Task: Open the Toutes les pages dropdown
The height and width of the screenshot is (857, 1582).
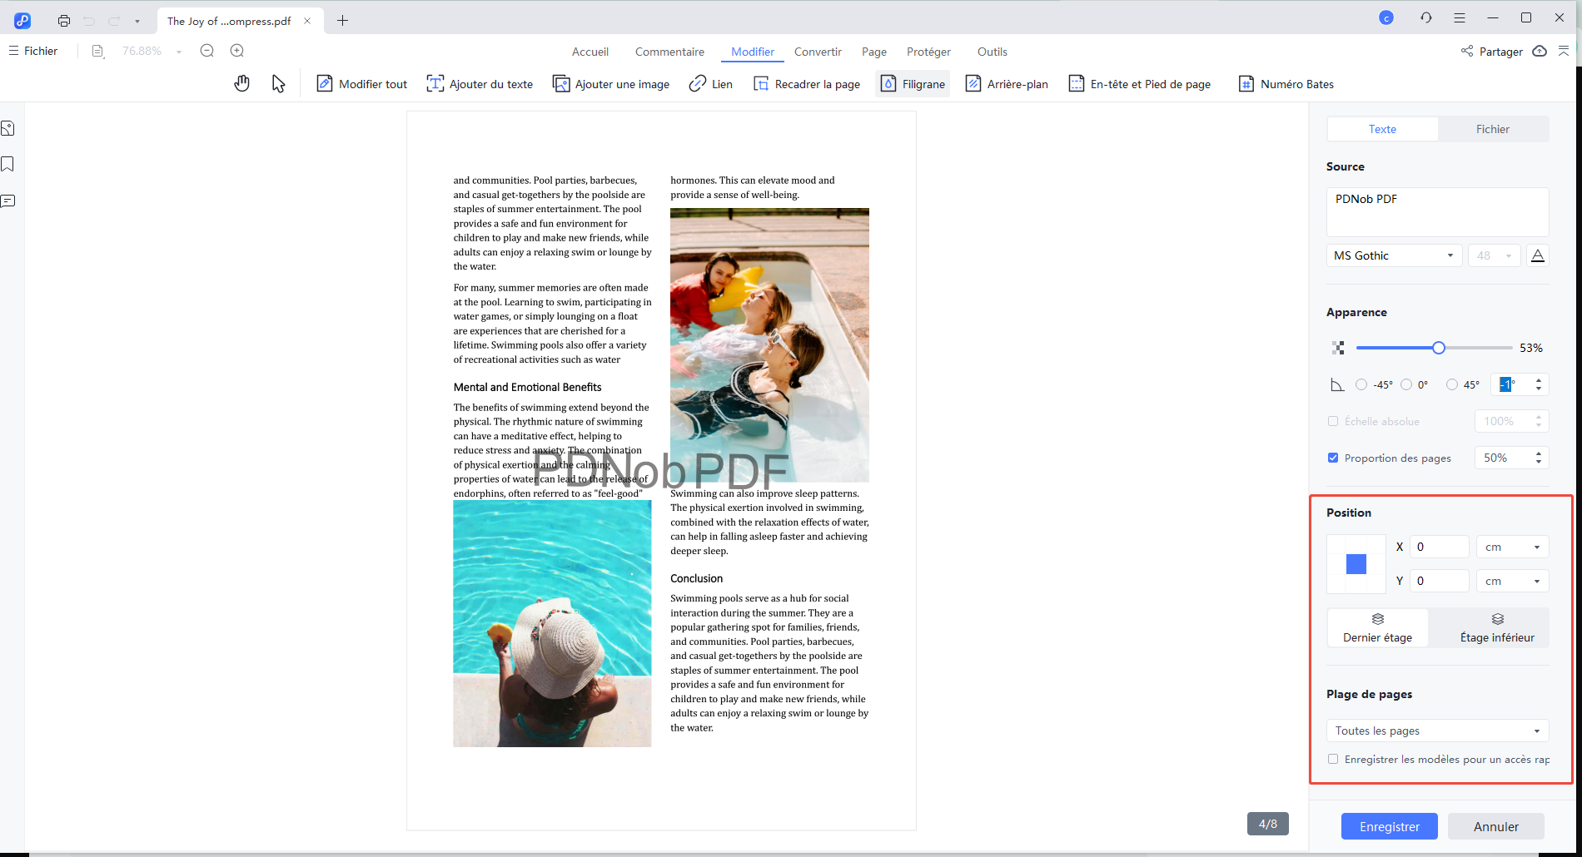Action: (1437, 730)
